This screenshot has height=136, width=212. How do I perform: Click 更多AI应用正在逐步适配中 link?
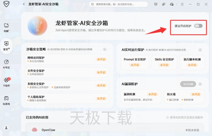tap(186, 117)
